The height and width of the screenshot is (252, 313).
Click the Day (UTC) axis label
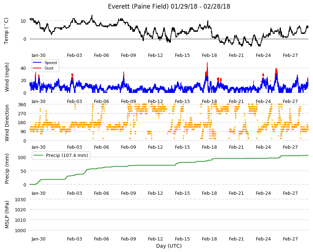tap(169, 246)
